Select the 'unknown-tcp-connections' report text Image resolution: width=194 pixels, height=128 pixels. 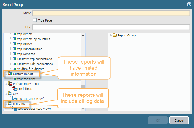(35, 59)
